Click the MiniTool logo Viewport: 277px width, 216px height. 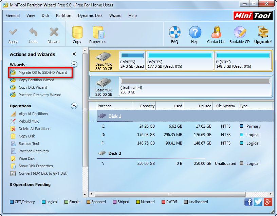pyautogui.click(x=253, y=16)
